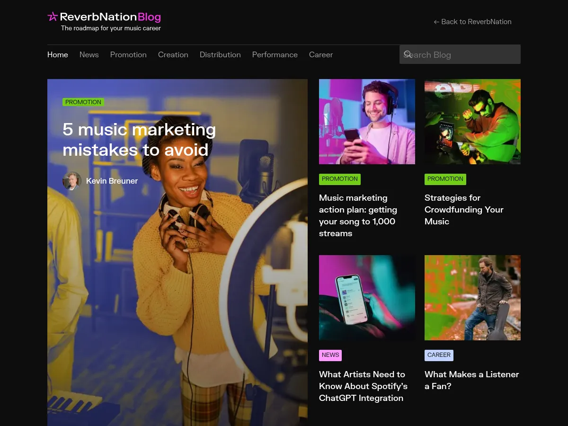
Task: Click the green PROMOTION badge on hero image
Action: pyautogui.click(x=83, y=102)
